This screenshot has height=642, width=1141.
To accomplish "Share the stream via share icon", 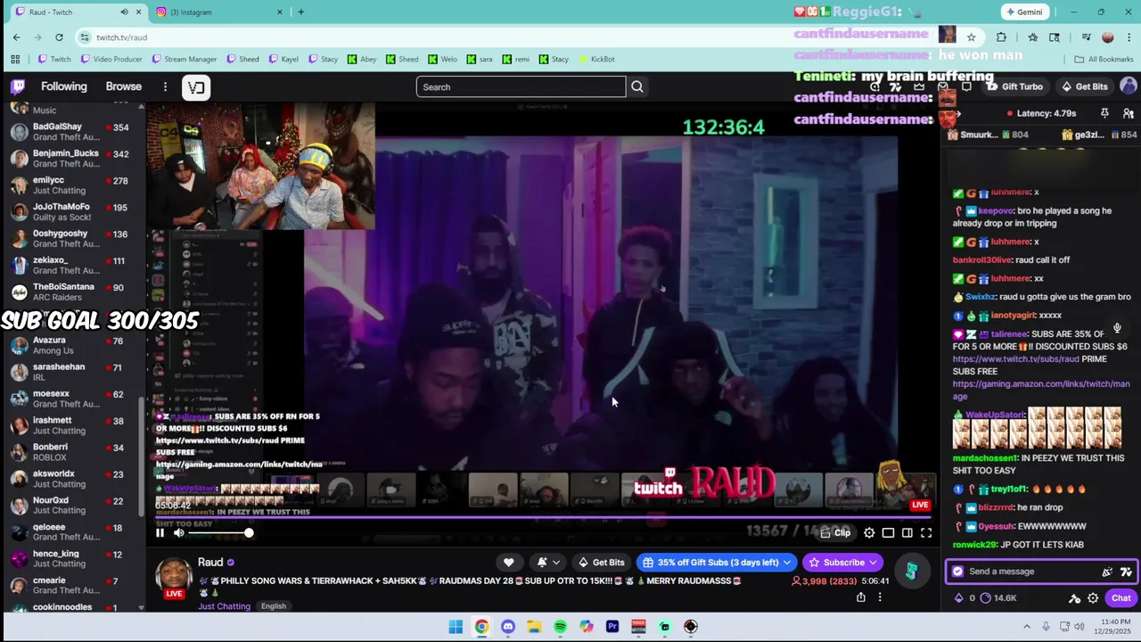I will (x=860, y=597).
